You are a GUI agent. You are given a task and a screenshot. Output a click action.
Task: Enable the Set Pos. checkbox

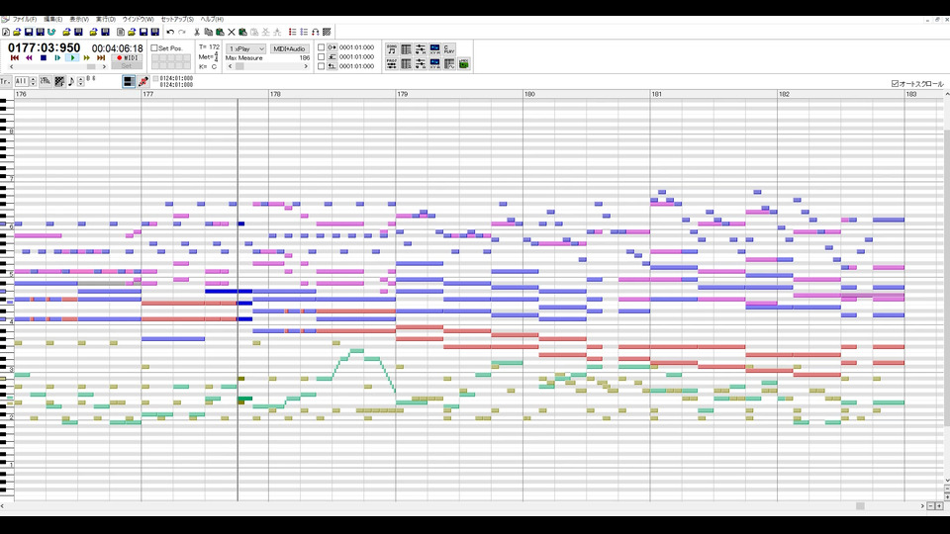(x=154, y=47)
